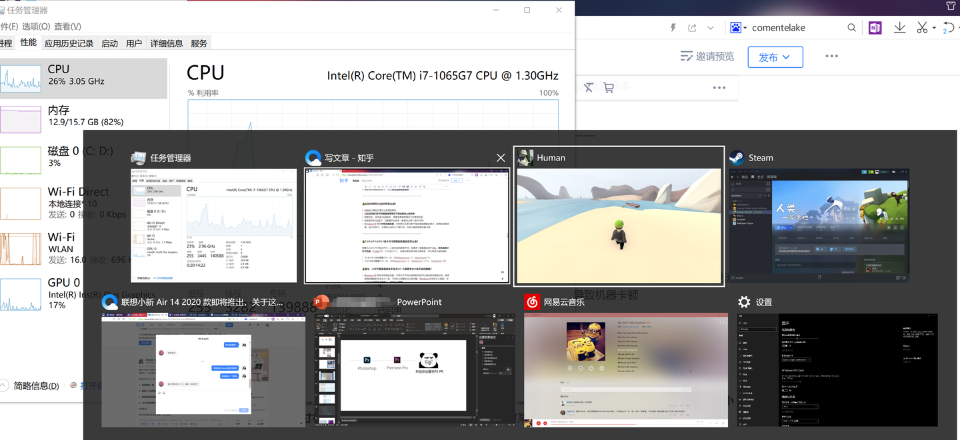The image size is (960, 440).
Task: Click the browser share icon
Action: coord(693,28)
